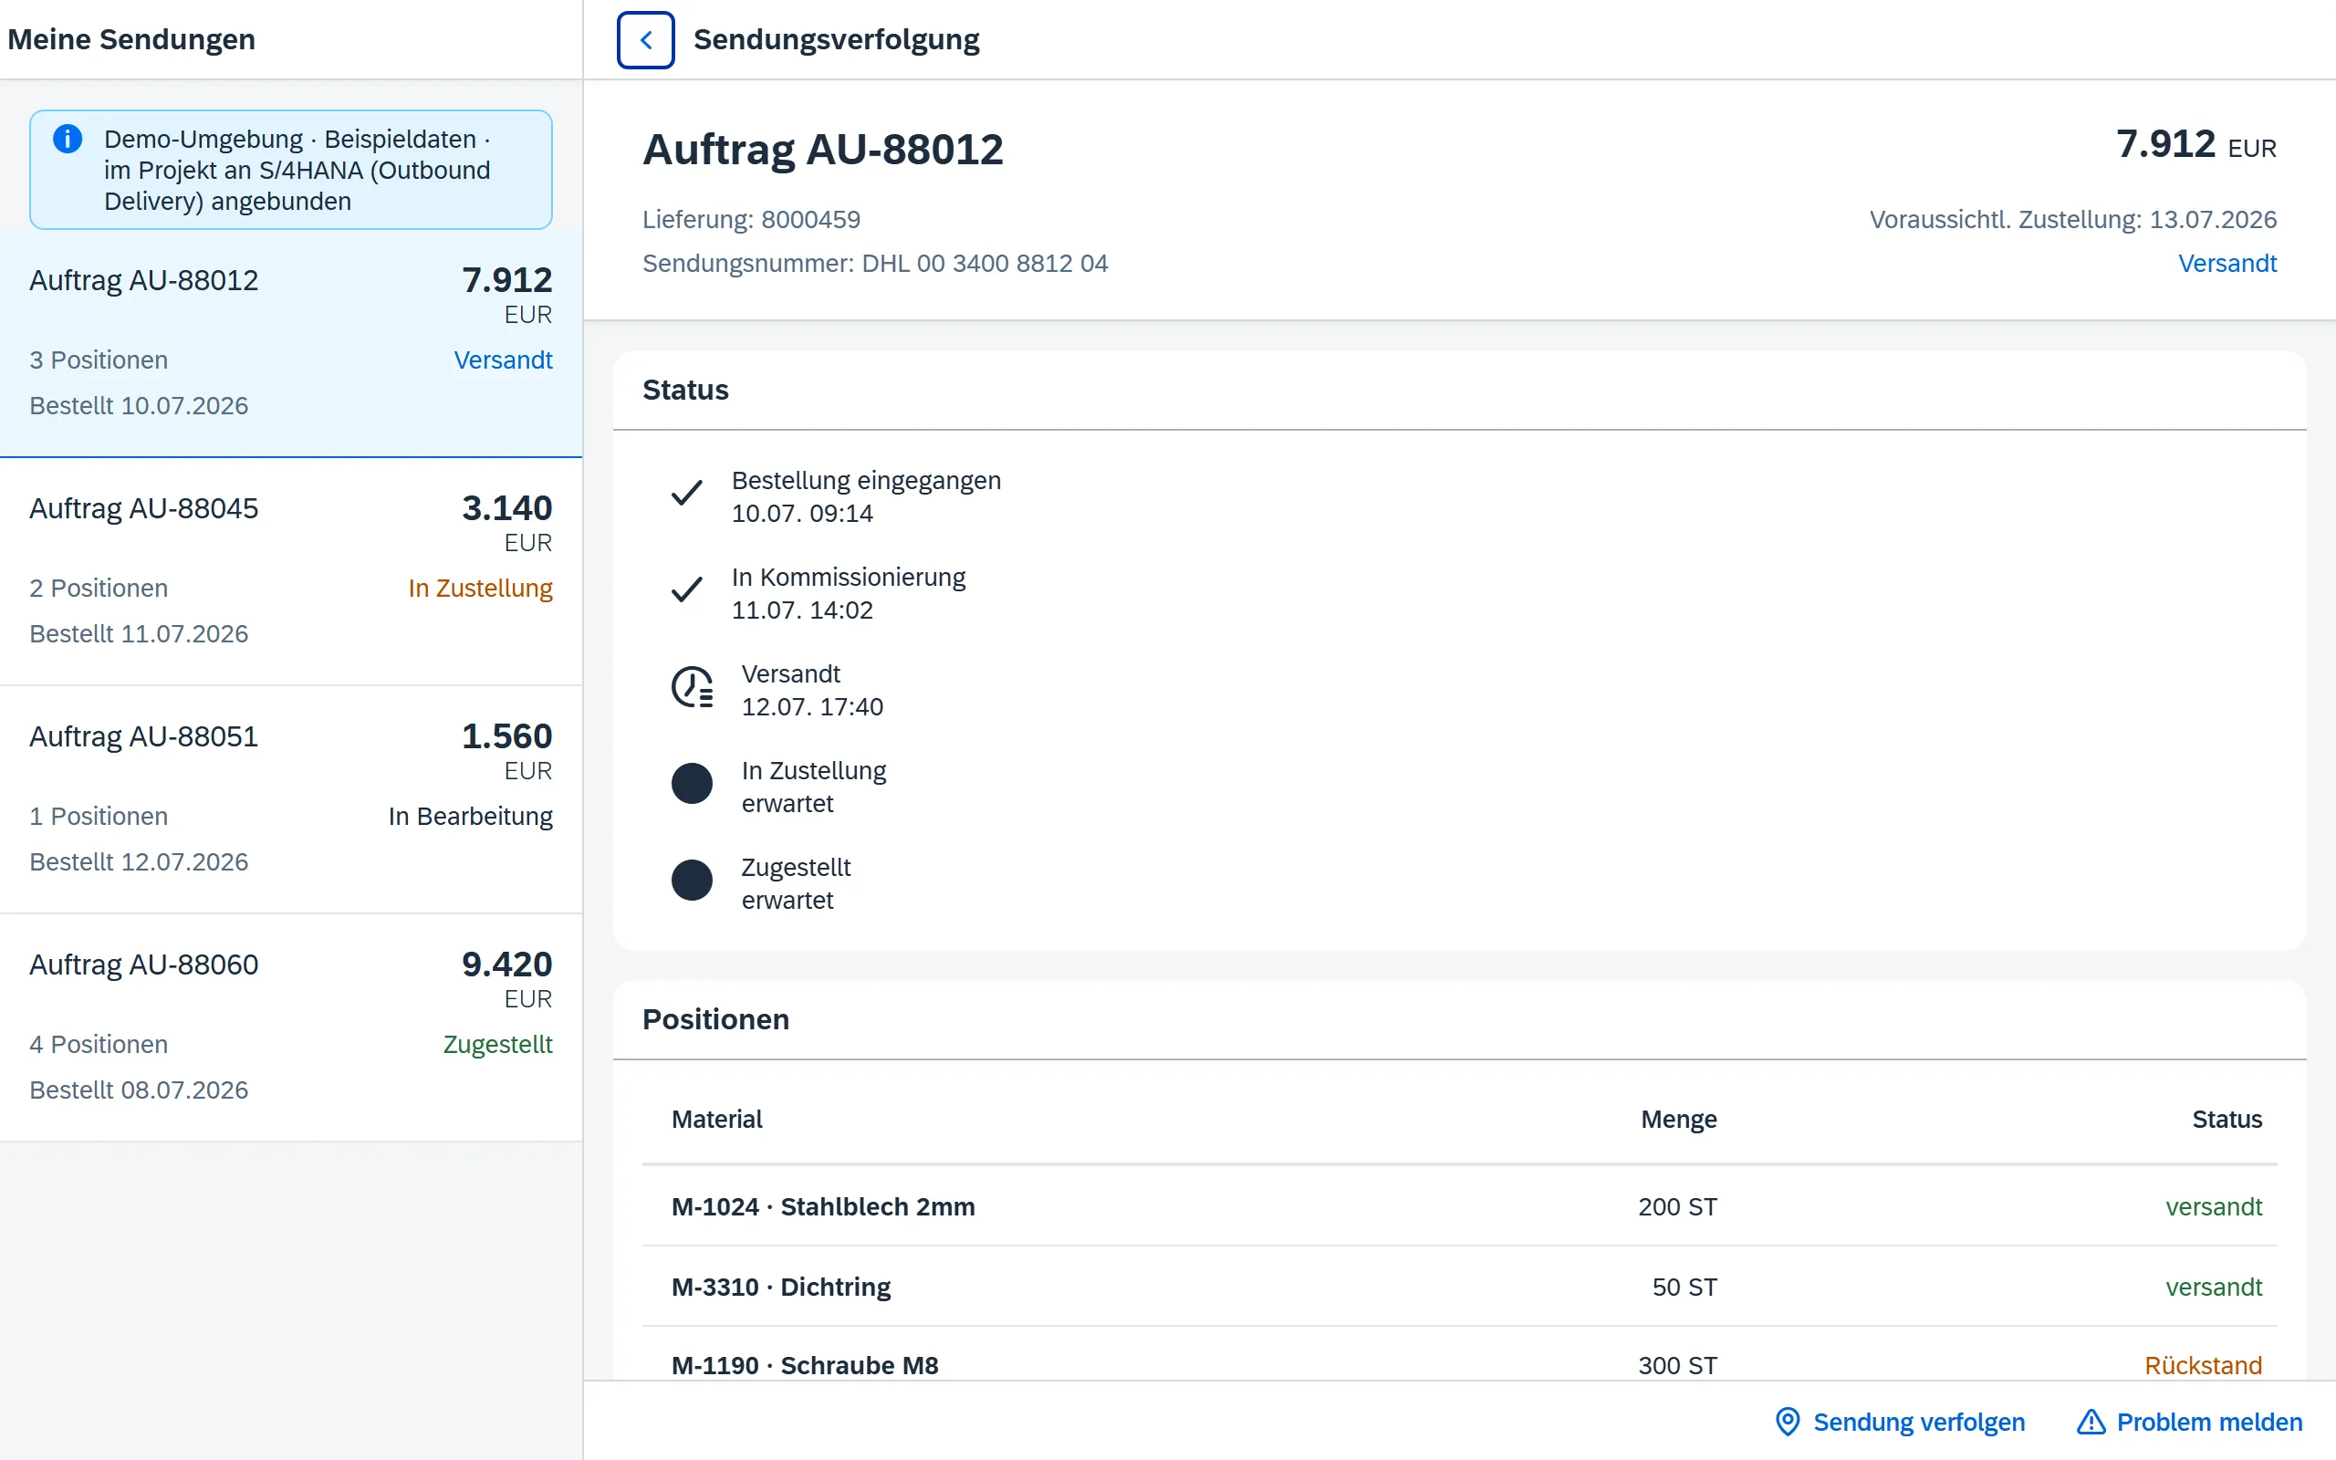
Task: Click quantity 200 ST
Action: (1678, 1206)
